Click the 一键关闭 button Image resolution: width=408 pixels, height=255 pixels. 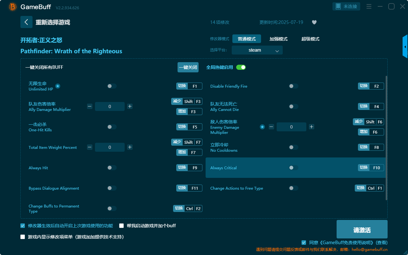coord(188,67)
